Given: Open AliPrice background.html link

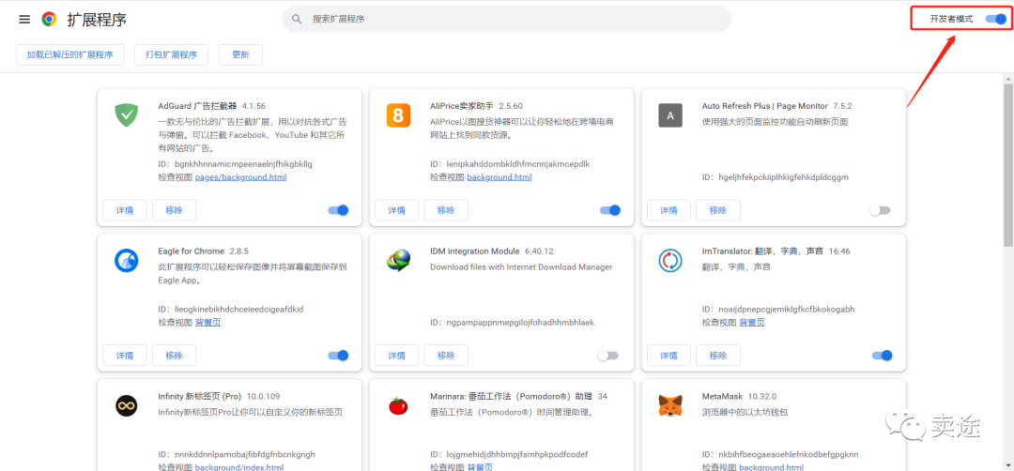Looking at the screenshot, I should 499,177.
